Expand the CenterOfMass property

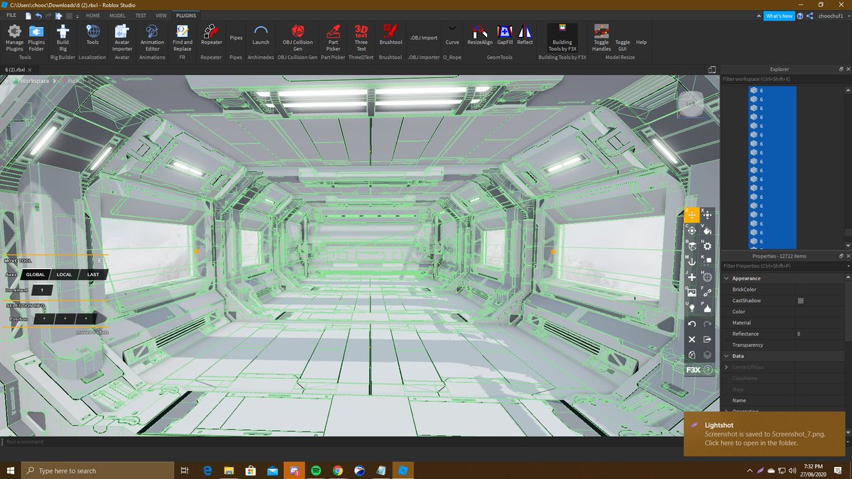click(x=726, y=367)
